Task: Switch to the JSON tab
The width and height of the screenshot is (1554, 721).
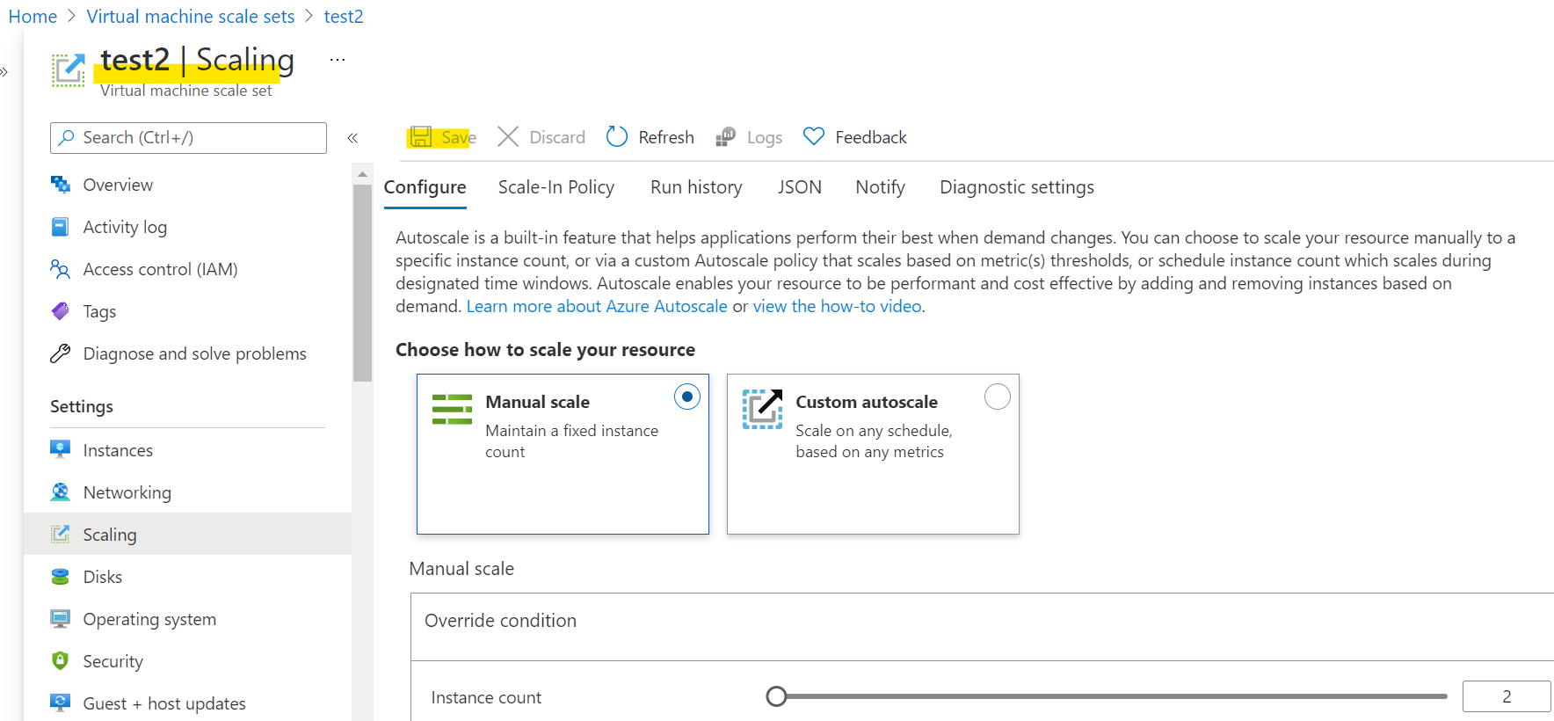Action: (x=799, y=187)
